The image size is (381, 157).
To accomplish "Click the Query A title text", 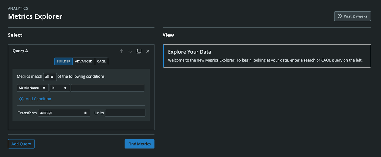I will [x=20, y=51].
